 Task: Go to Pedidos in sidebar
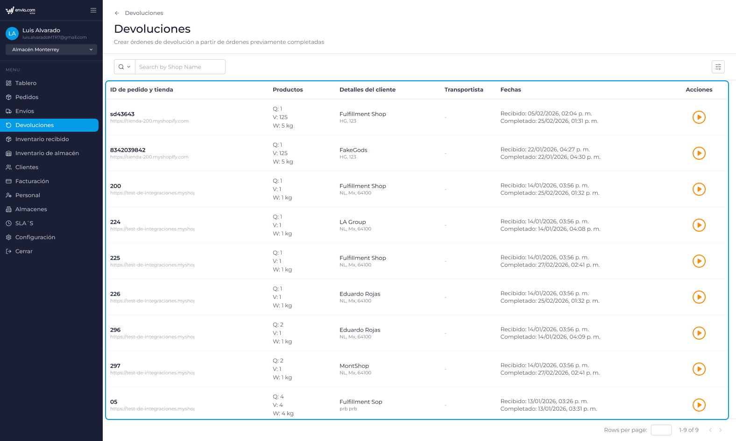(x=27, y=97)
